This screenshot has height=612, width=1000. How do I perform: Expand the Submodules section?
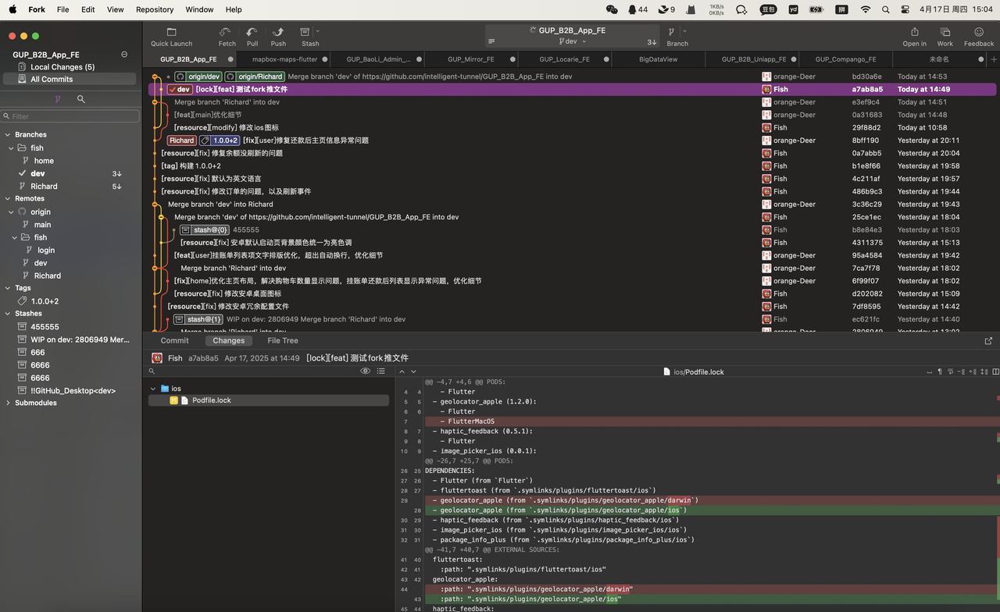coord(8,403)
